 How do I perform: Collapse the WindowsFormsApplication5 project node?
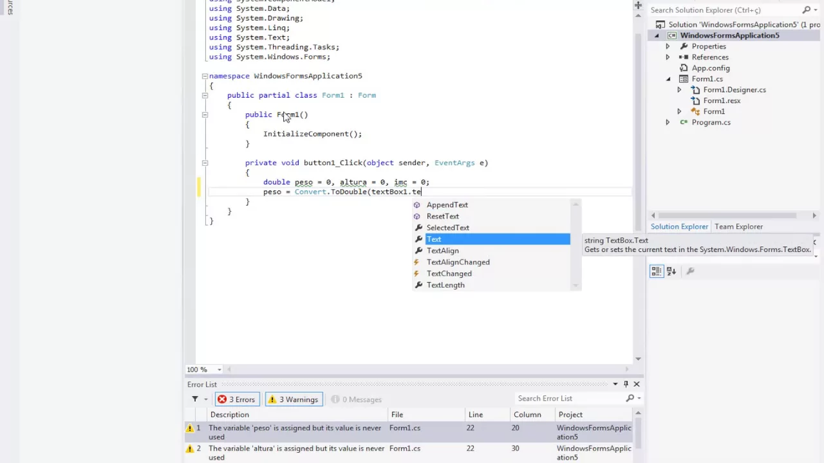click(x=657, y=35)
